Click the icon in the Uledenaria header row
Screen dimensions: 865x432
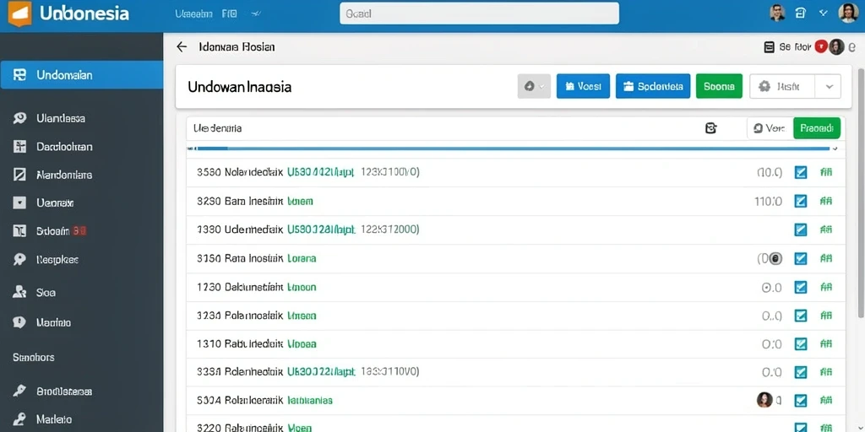coord(711,128)
